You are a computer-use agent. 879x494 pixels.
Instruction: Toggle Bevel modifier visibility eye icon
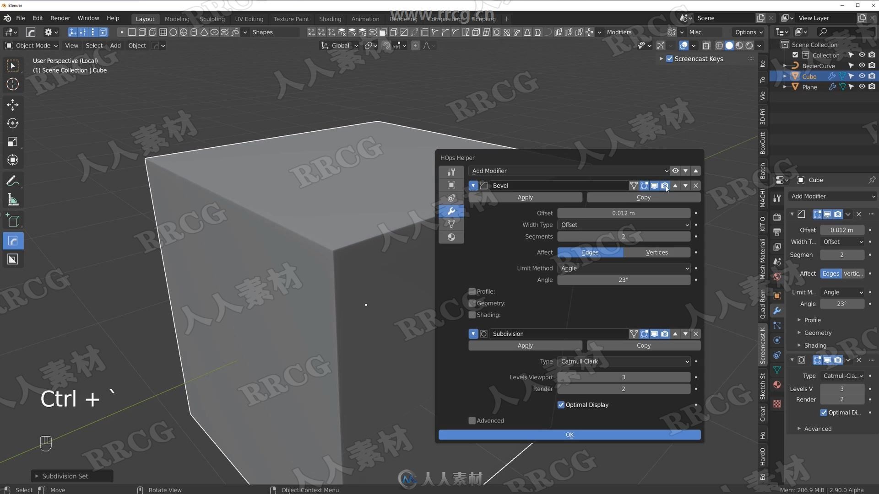654,185
